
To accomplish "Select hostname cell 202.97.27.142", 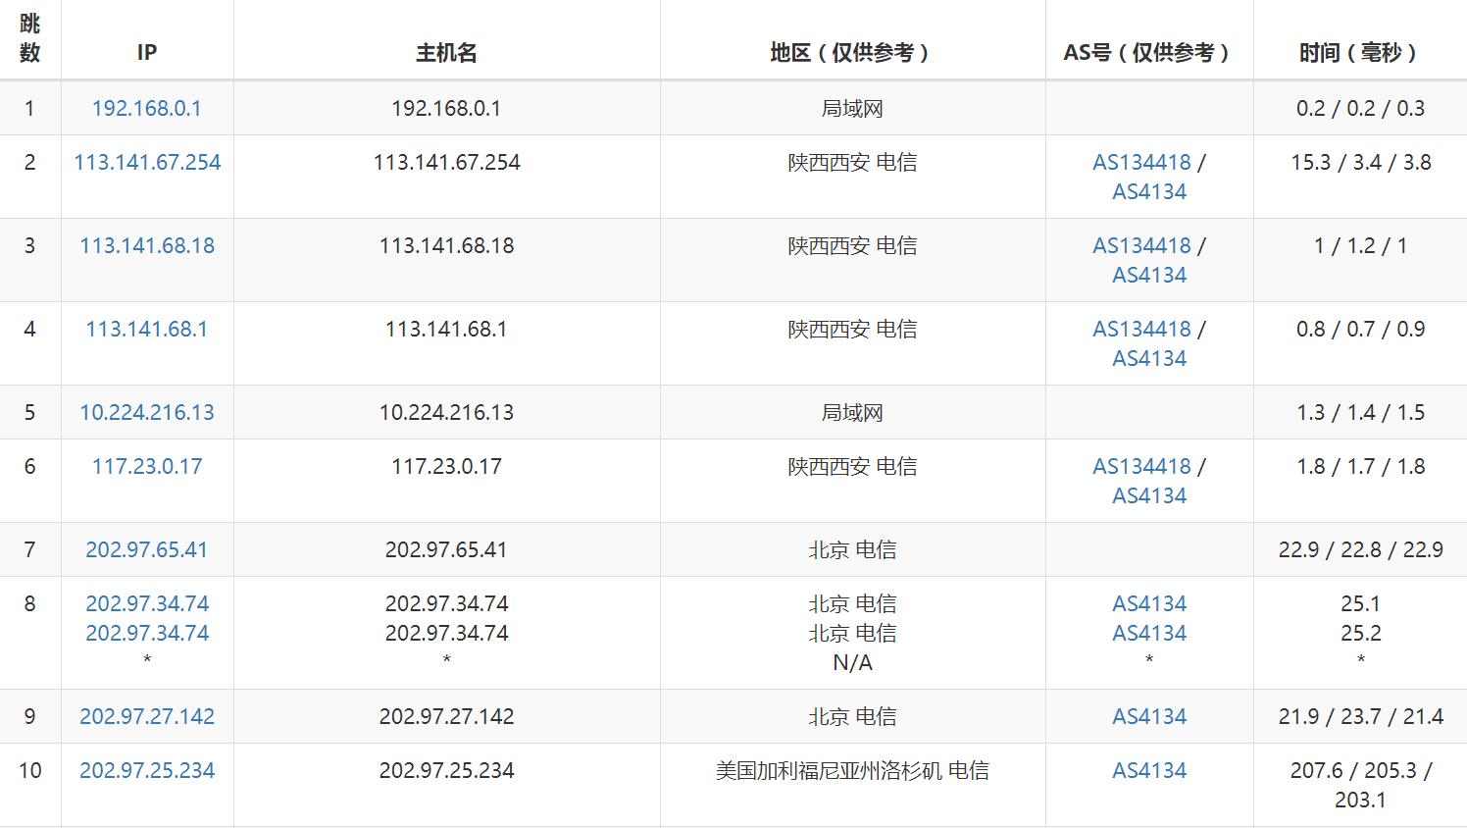I will 446,716.
